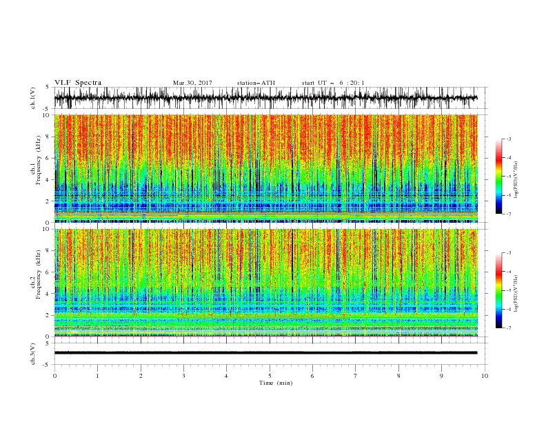Click time-axis tick label '5'

(x=270, y=376)
